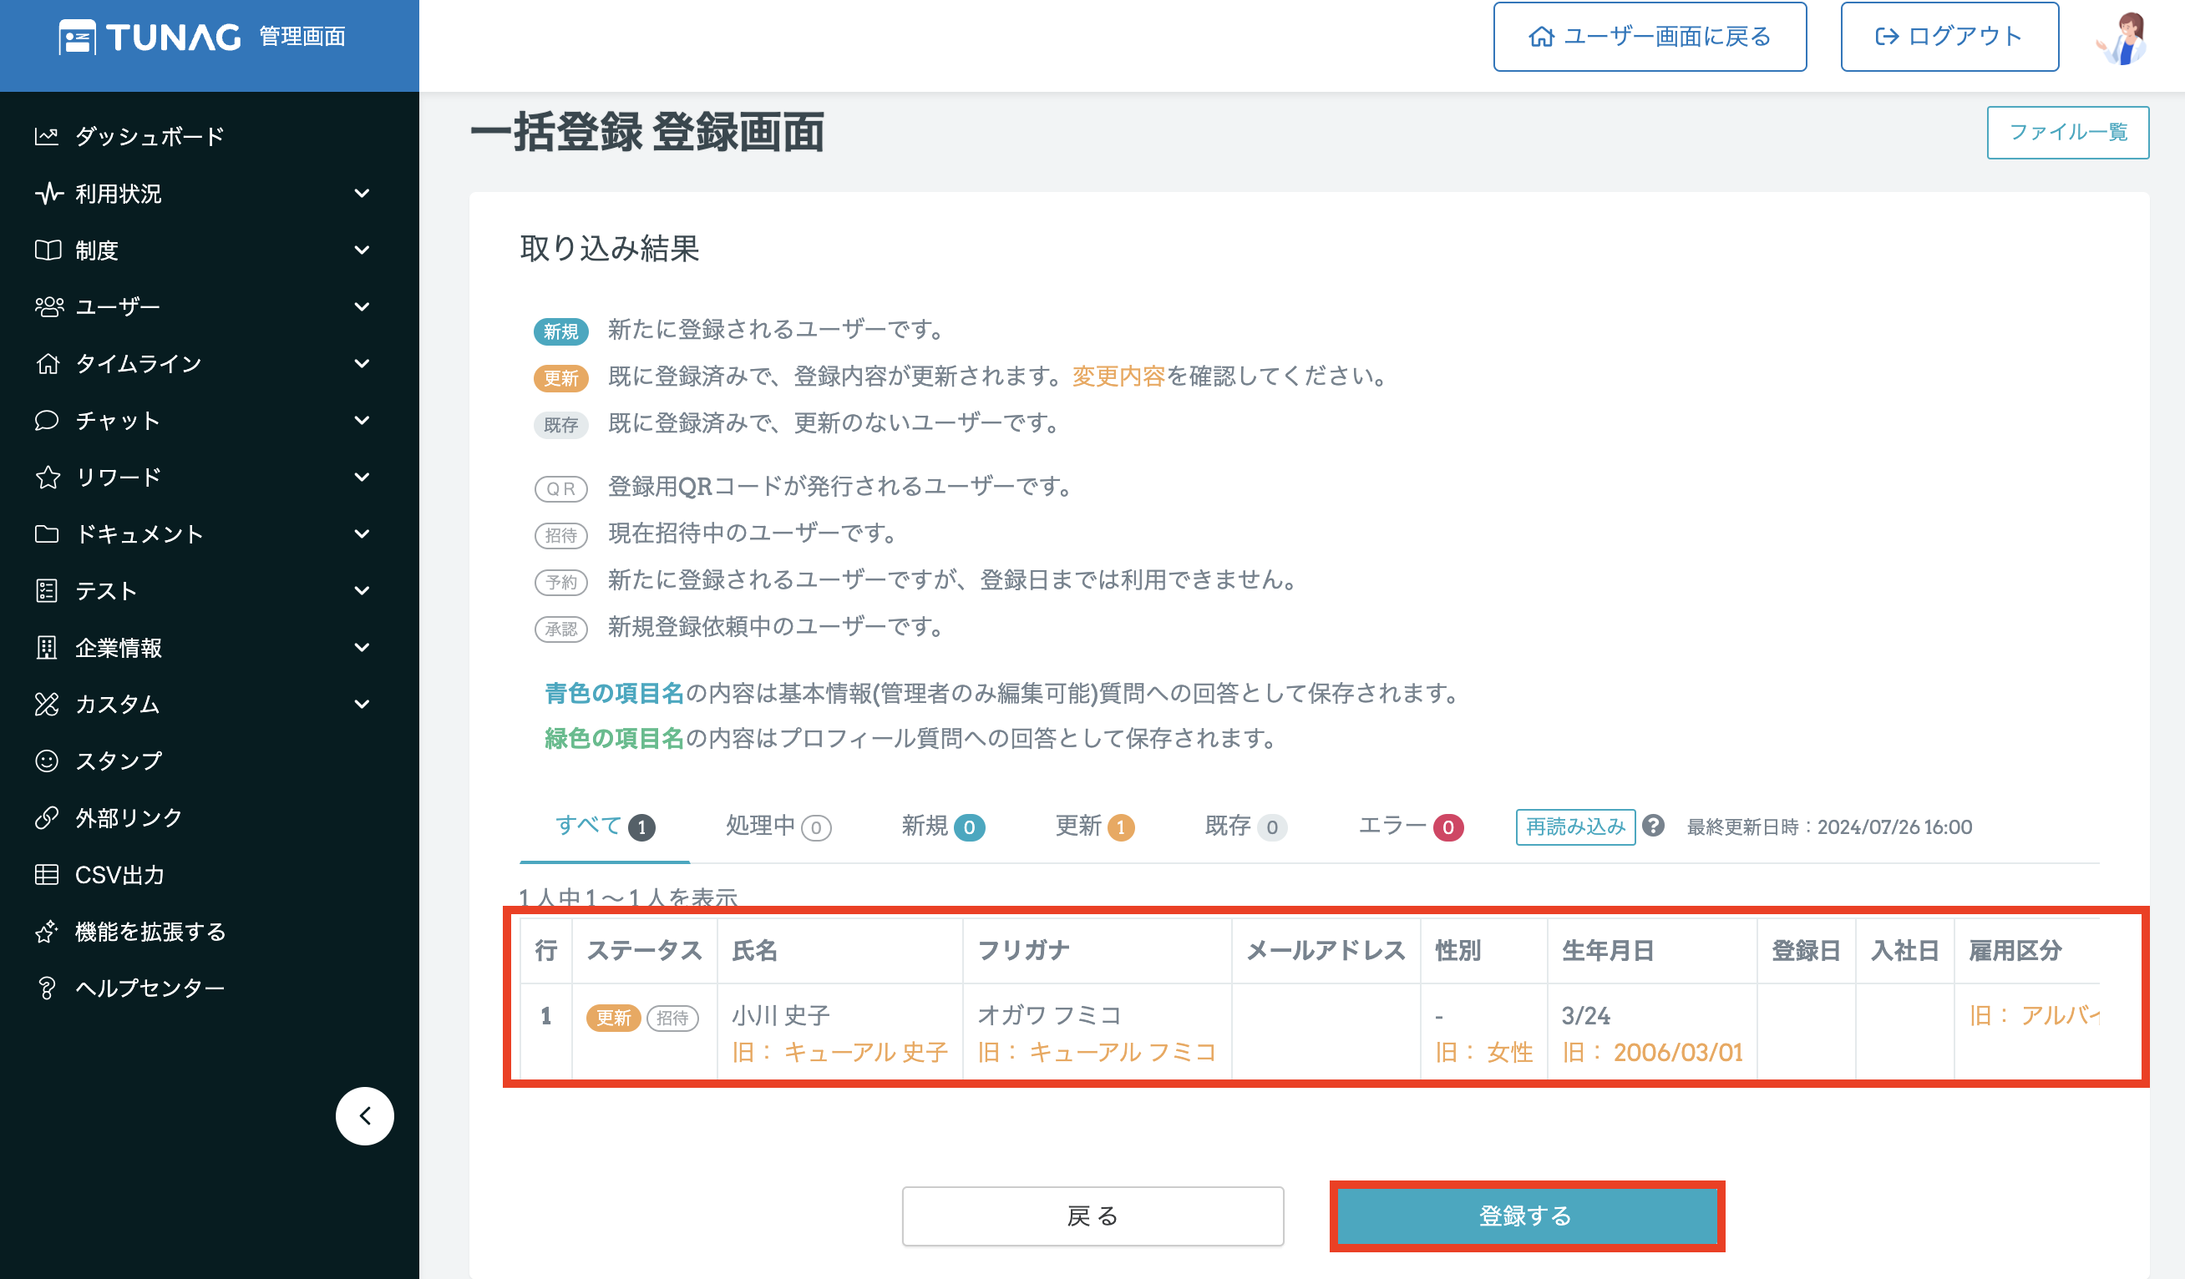2185x1279 pixels.
Task: Switch to the 処理中 tab
Action: [778, 827]
